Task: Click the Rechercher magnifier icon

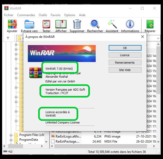Action: click(x=95, y=24)
